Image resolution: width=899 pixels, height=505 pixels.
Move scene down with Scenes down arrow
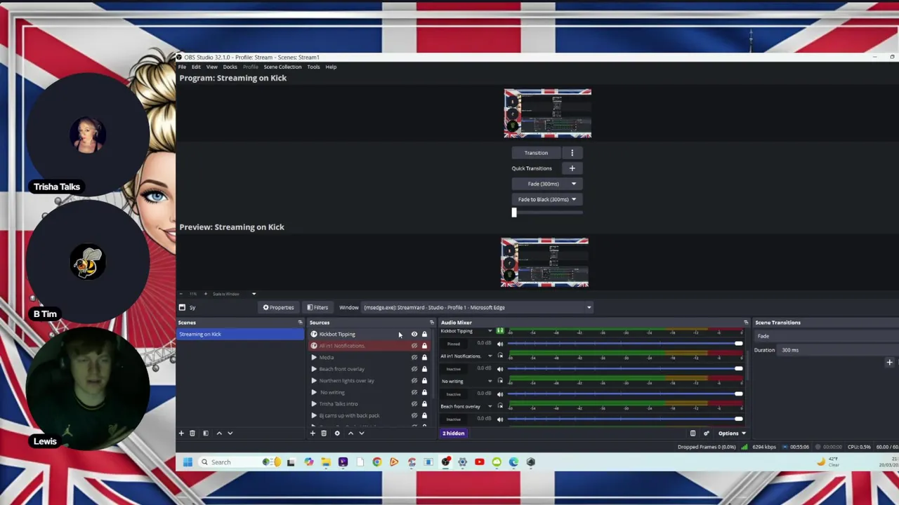click(230, 433)
